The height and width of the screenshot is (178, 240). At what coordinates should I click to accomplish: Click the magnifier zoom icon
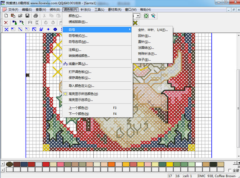click(x=153, y=16)
